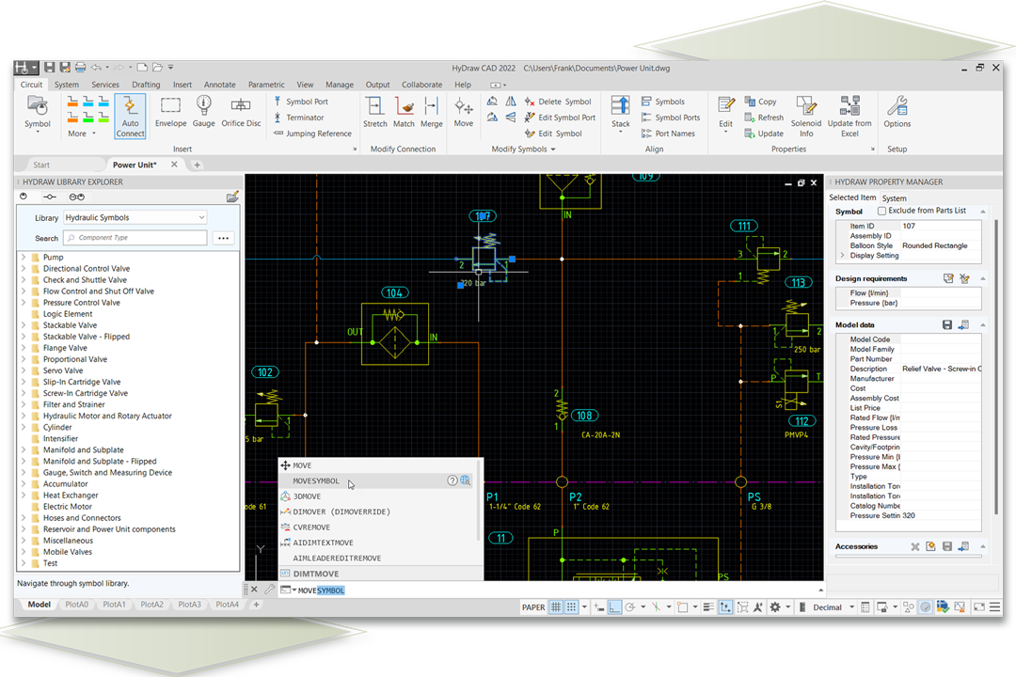Click new document tab plus button
Image resolution: width=1016 pixels, height=677 pixels.
[197, 165]
